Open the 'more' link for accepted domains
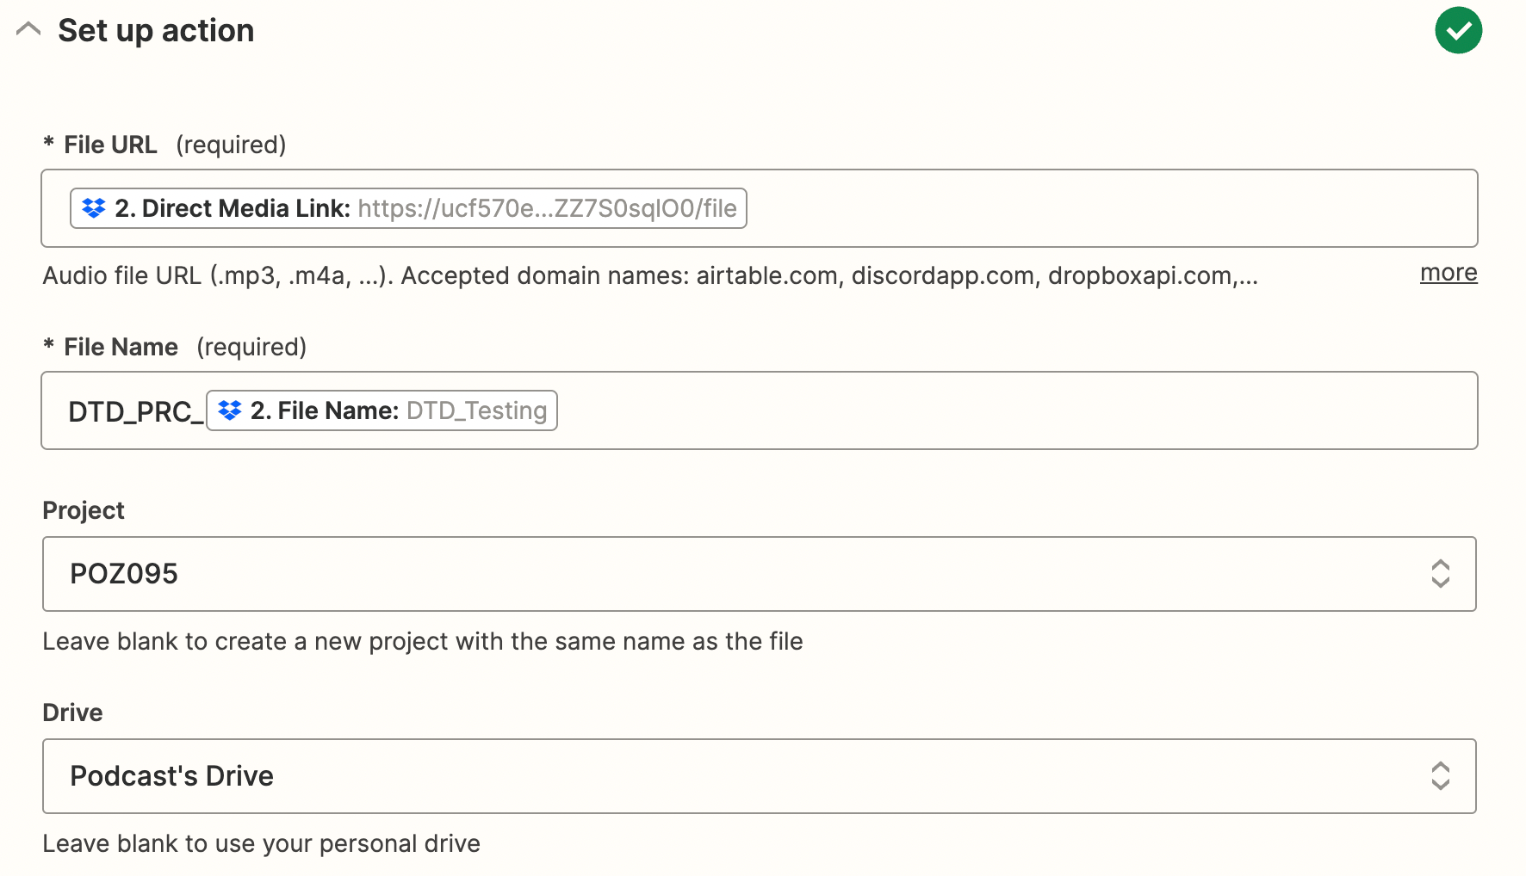 coord(1448,273)
